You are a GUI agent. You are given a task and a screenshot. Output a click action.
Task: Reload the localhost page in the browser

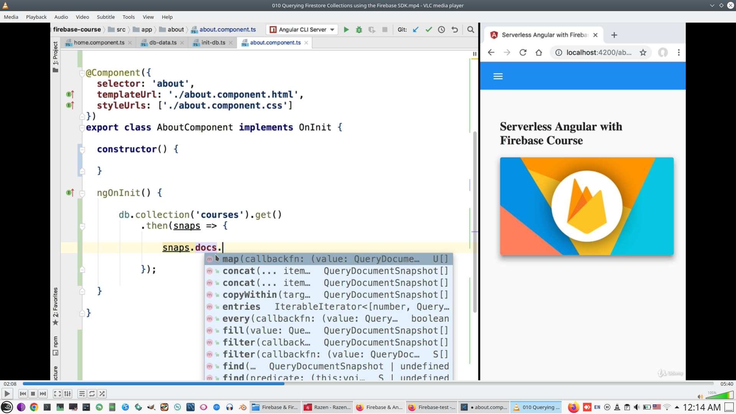coord(523,53)
